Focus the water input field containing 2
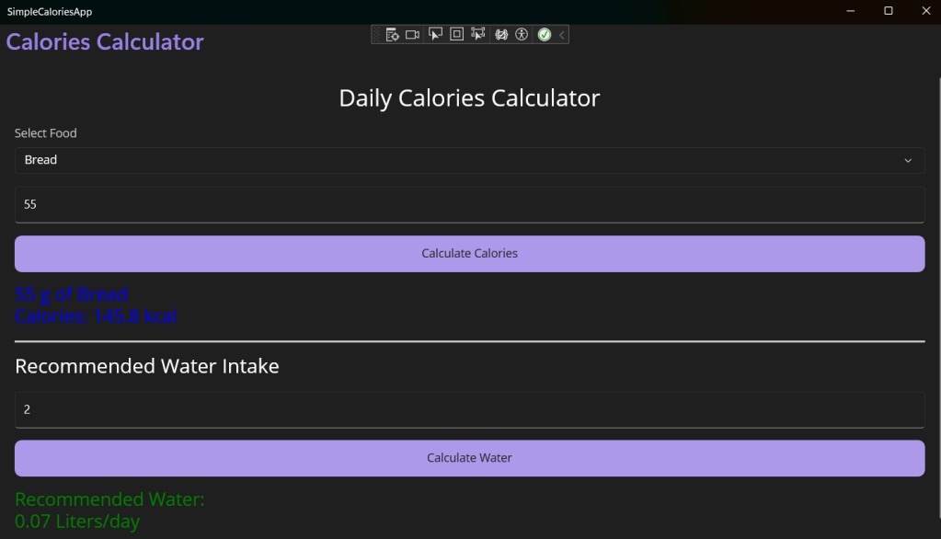941x539 pixels. click(x=469, y=410)
